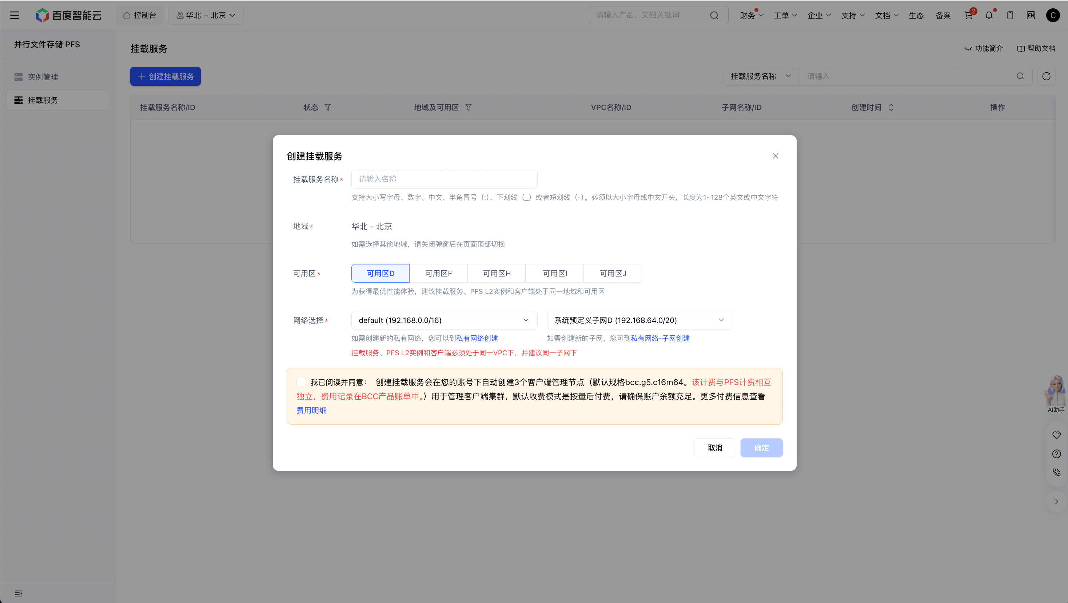This screenshot has width=1068, height=603.
Task: Open the default (192.168.0.0/16) VPC dropdown
Action: [x=444, y=320]
